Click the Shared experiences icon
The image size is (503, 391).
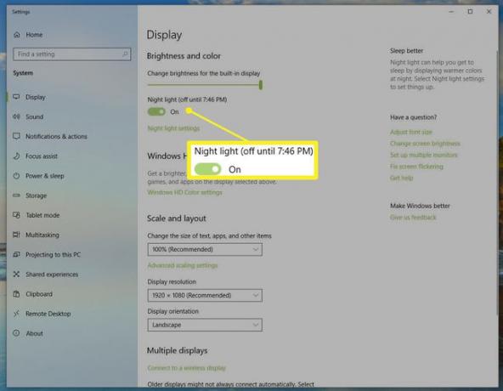click(x=16, y=275)
